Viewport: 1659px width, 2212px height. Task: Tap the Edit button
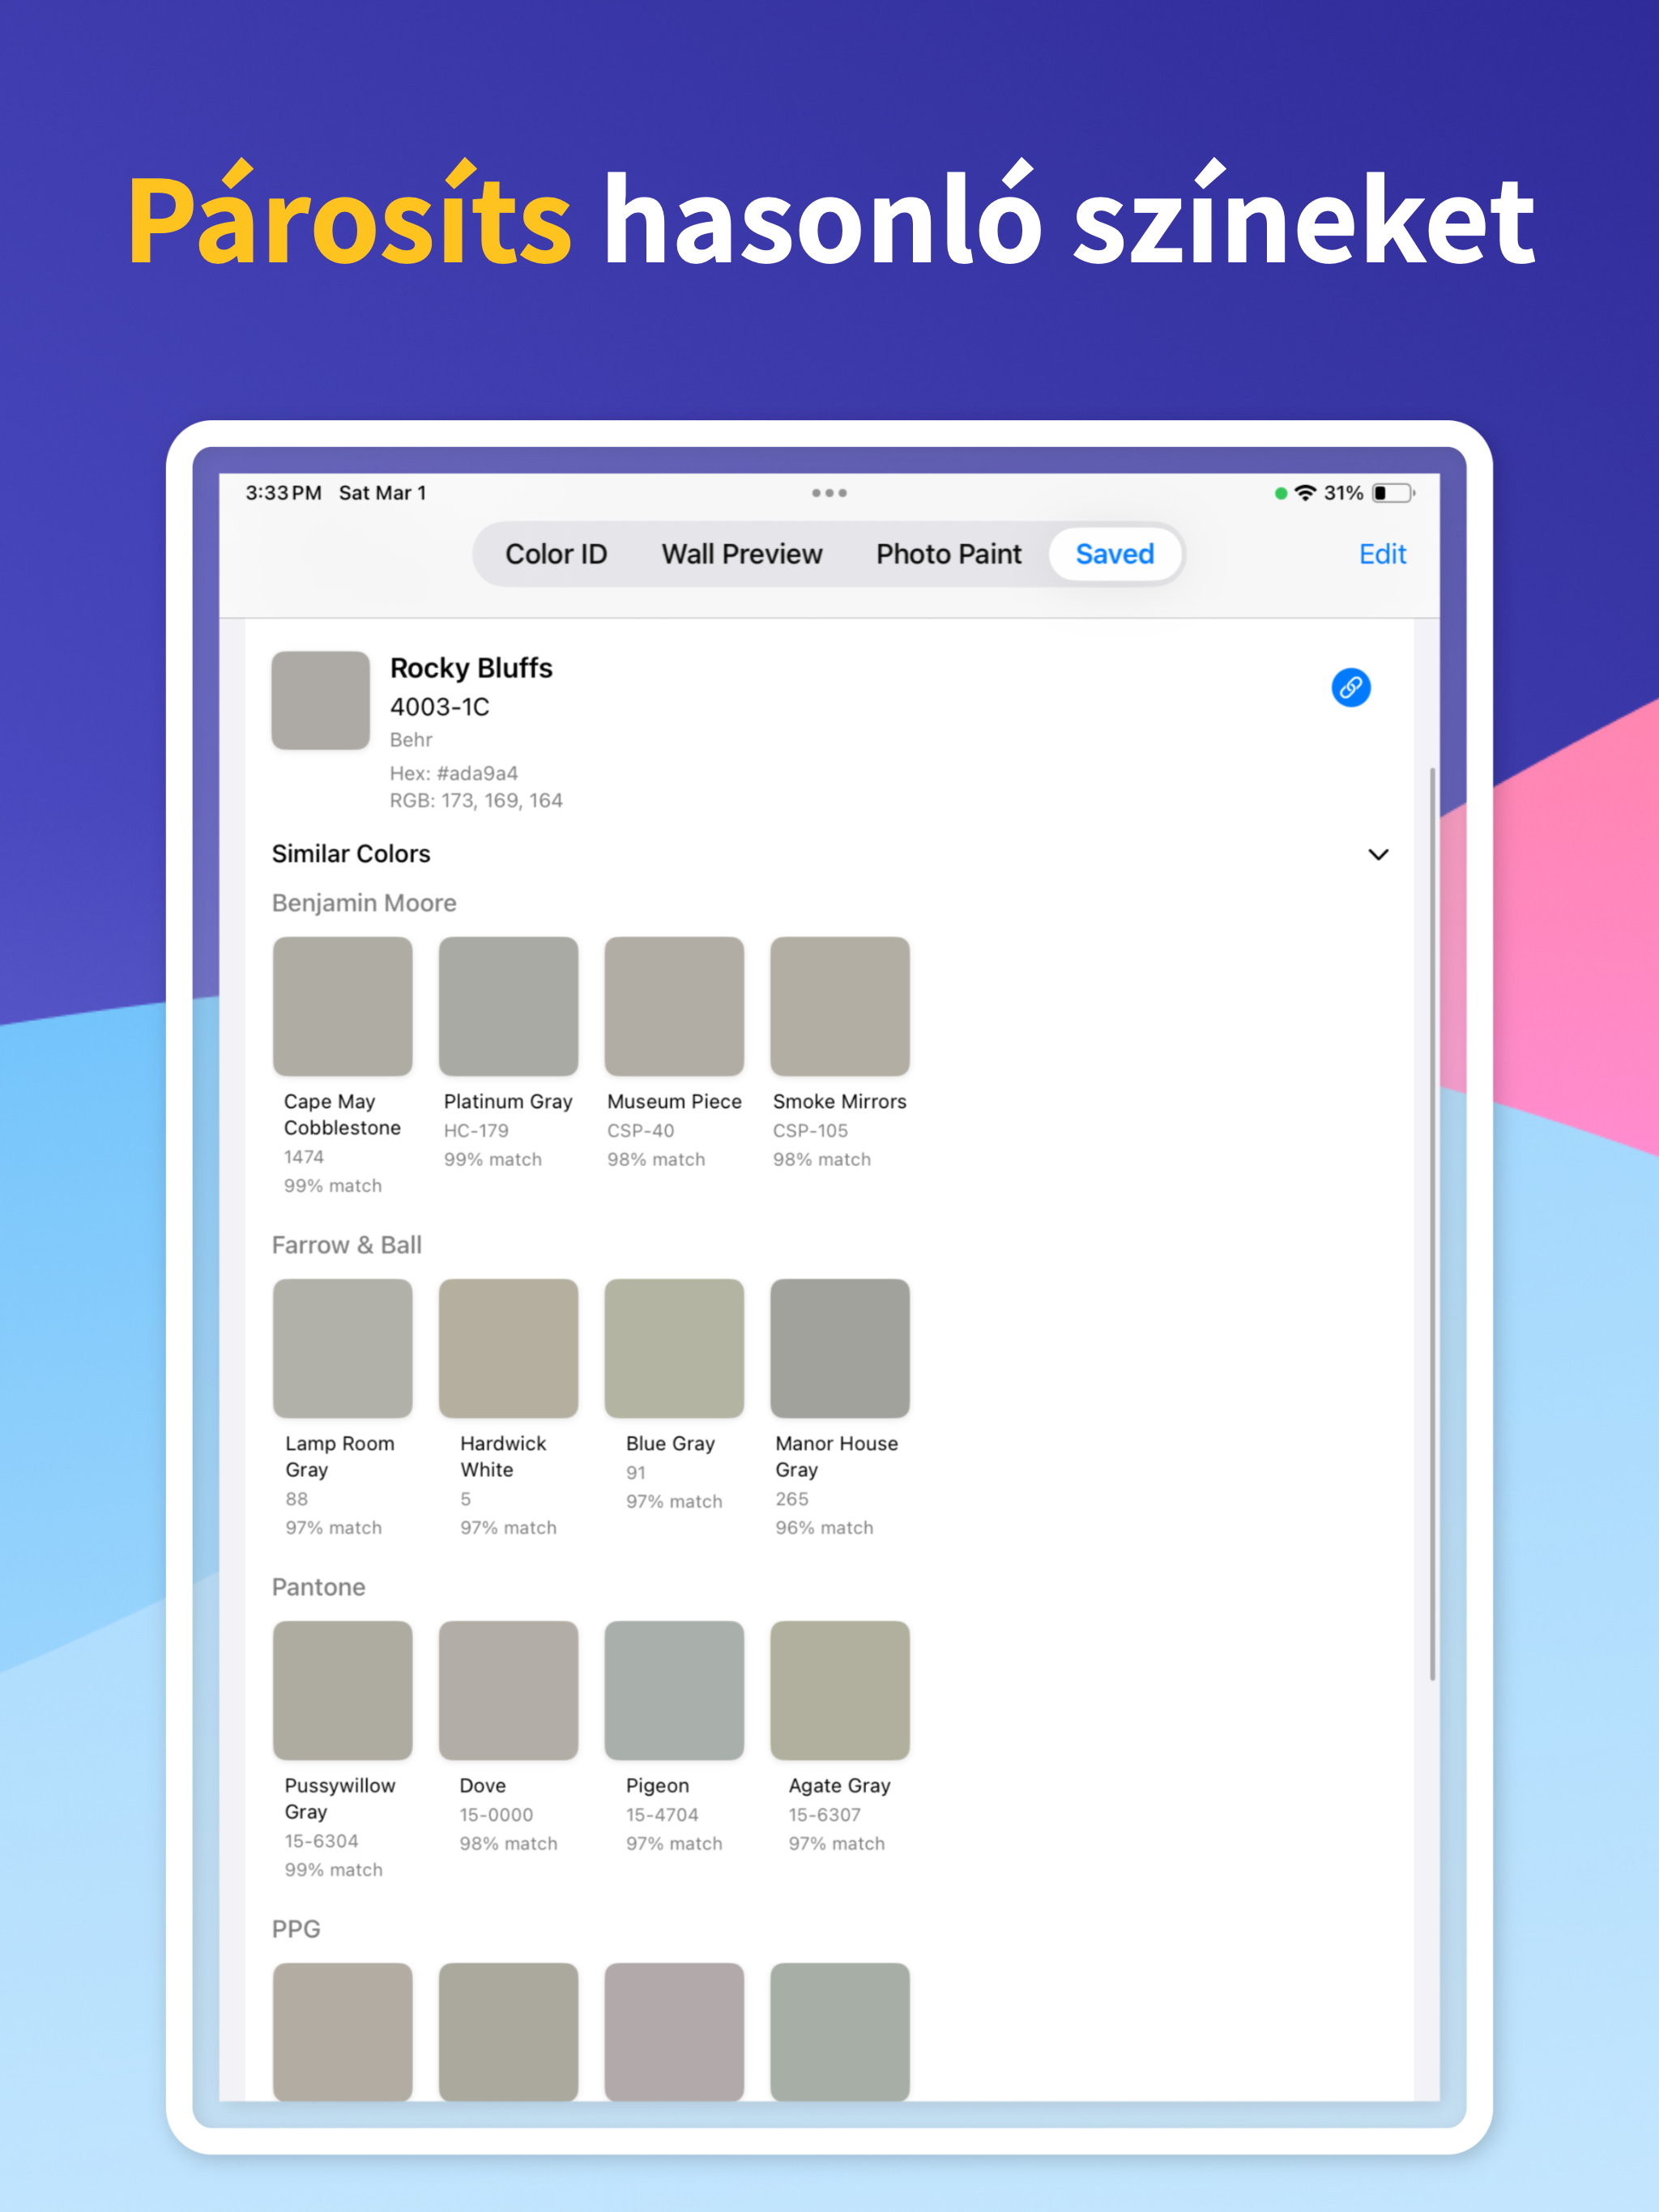click(x=1382, y=554)
